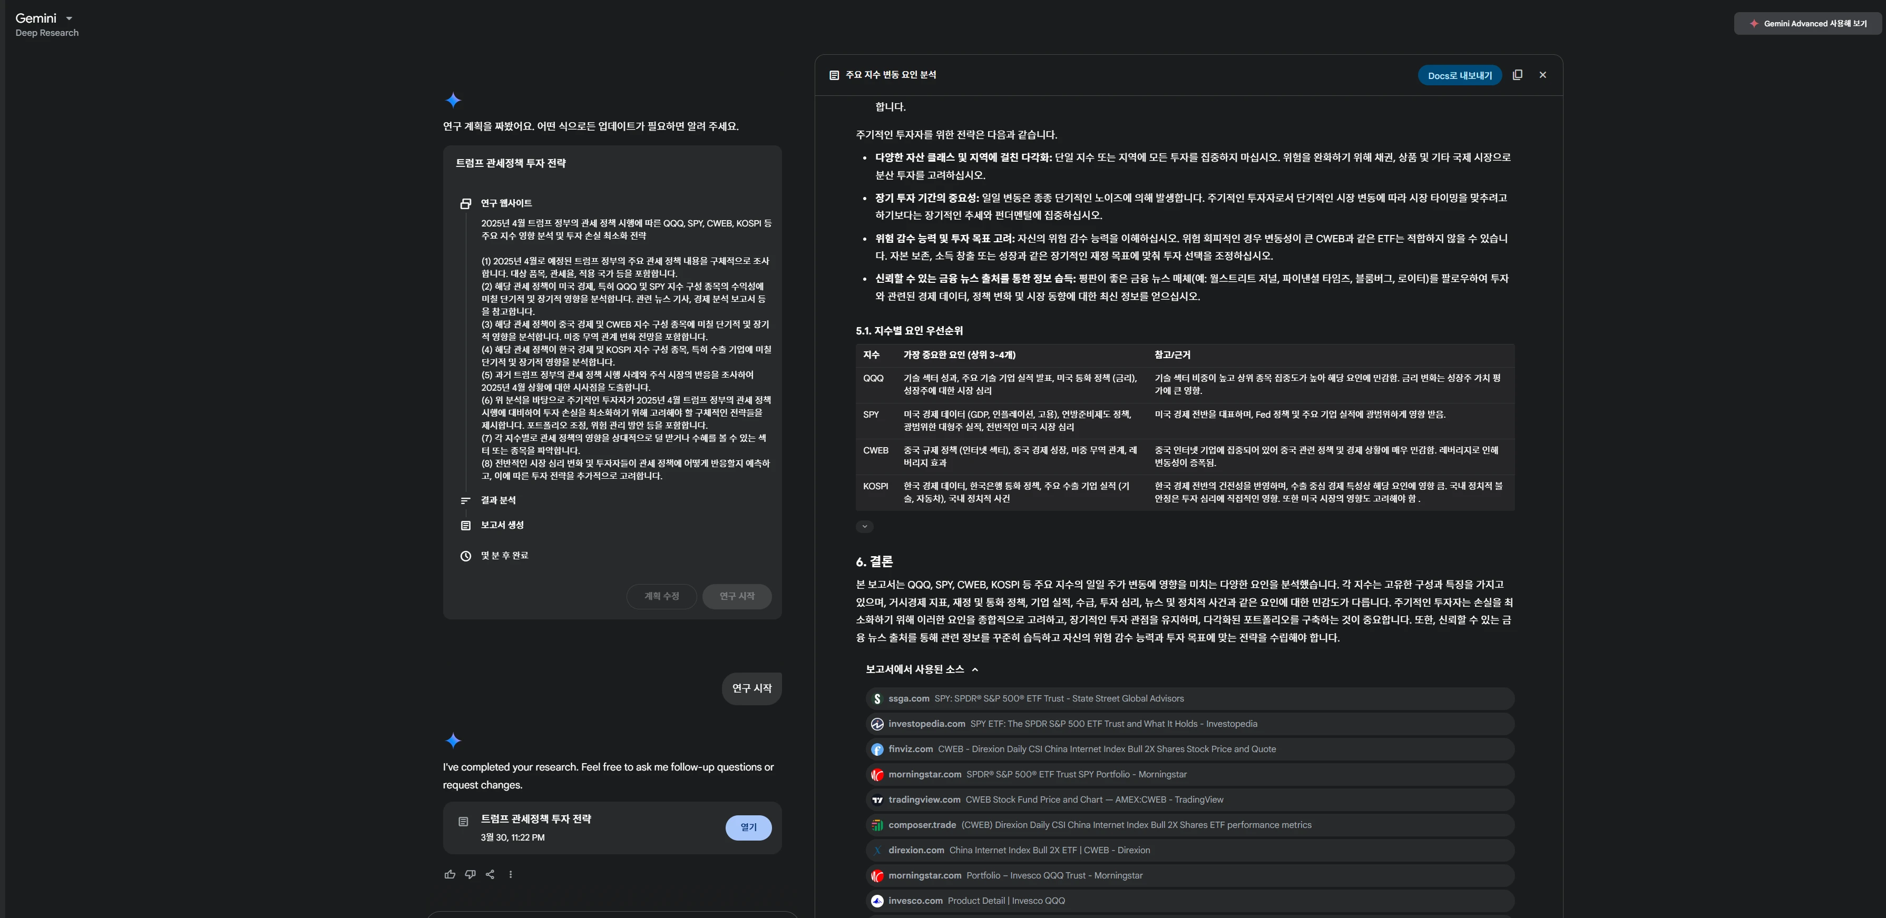Click the document icon in 트럼프 관세정책 report card

pos(463,822)
